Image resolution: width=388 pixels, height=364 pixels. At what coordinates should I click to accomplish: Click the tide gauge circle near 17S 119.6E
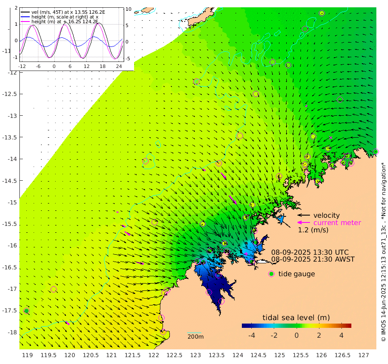pyautogui.click(x=54, y=289)
